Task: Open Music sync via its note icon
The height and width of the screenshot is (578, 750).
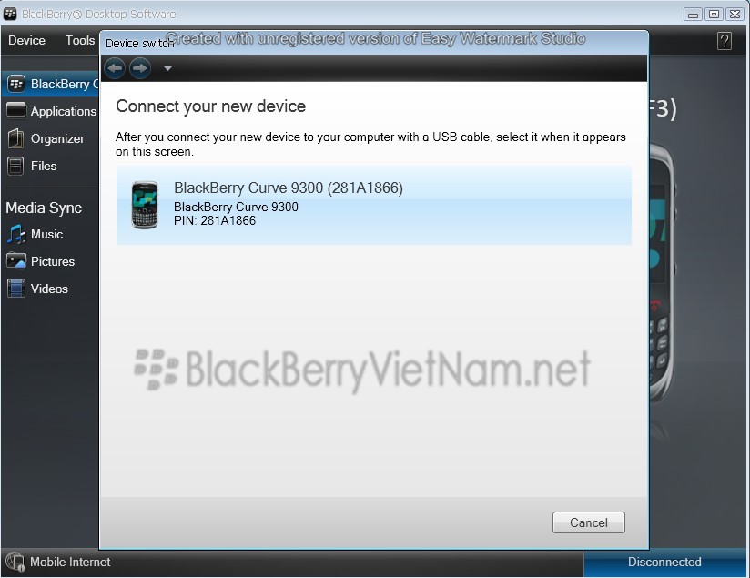Action: (16, 234)
